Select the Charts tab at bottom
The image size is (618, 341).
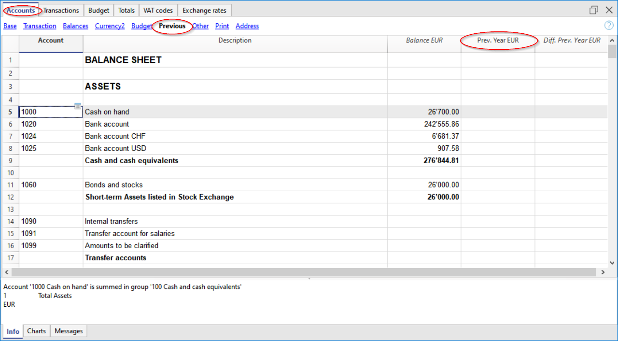37,331
